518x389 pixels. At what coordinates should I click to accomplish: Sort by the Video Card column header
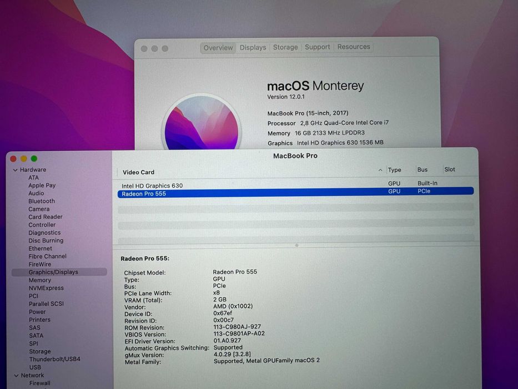click(x=138, y=172)
